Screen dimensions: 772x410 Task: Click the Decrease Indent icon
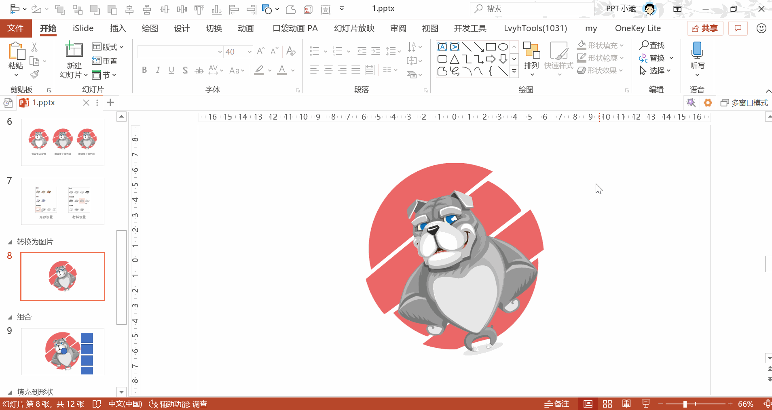tap(362, 51)
